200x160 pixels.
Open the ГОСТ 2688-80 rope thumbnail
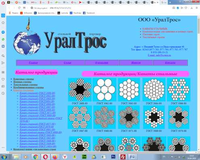80,90
